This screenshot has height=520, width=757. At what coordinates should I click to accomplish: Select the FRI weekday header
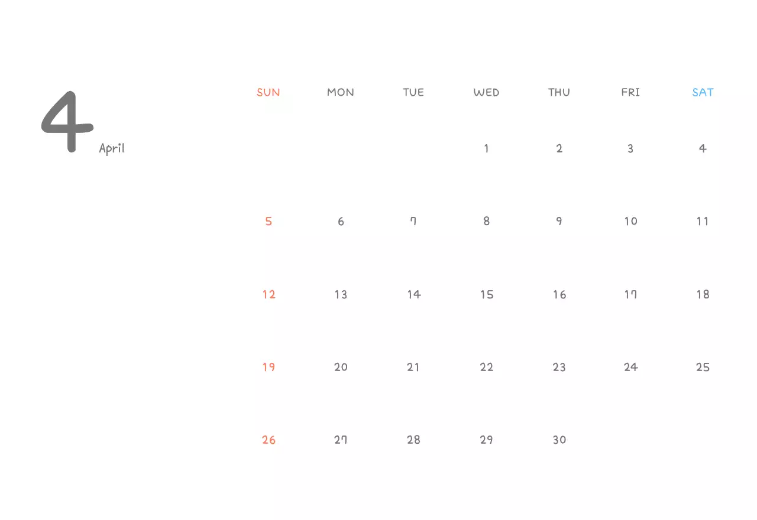point(630,92)
